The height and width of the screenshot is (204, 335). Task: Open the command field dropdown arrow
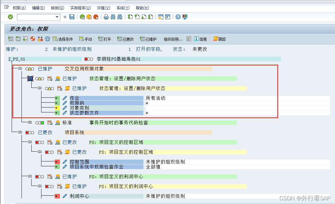57,17
